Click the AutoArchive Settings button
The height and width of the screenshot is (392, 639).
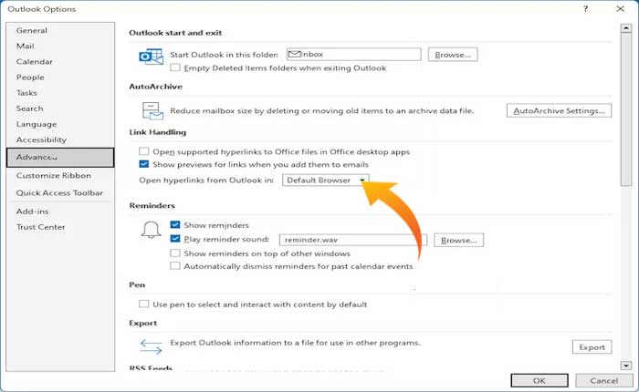pos(559,111)
